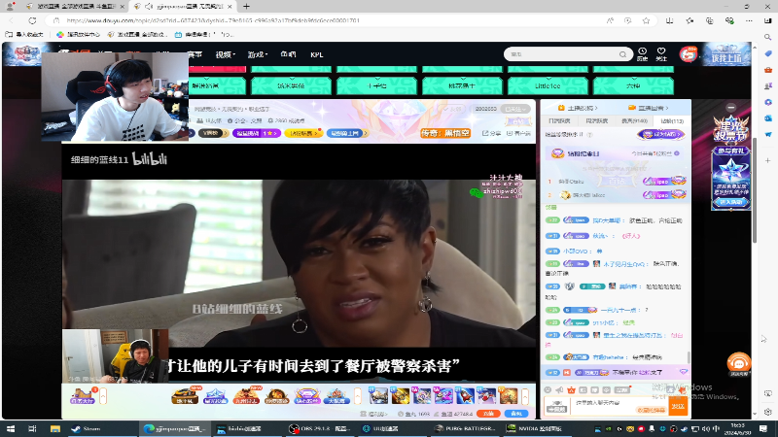Switch to PUBG BATTLEGROUNDS taskbar item
Screen dimensions: 778x437
point(466,428)
